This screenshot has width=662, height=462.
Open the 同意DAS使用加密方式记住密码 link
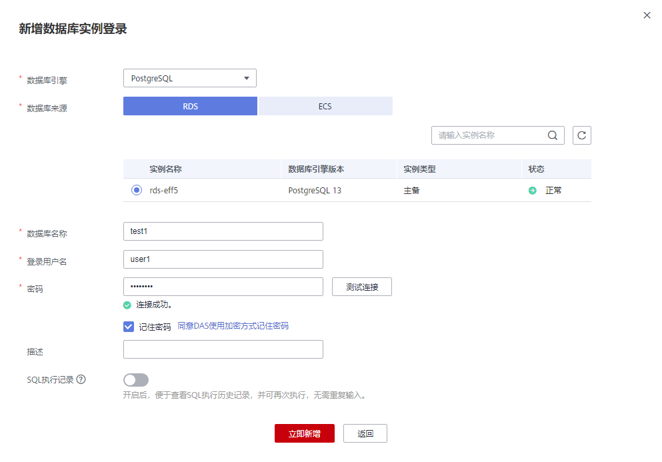(233, 325)
